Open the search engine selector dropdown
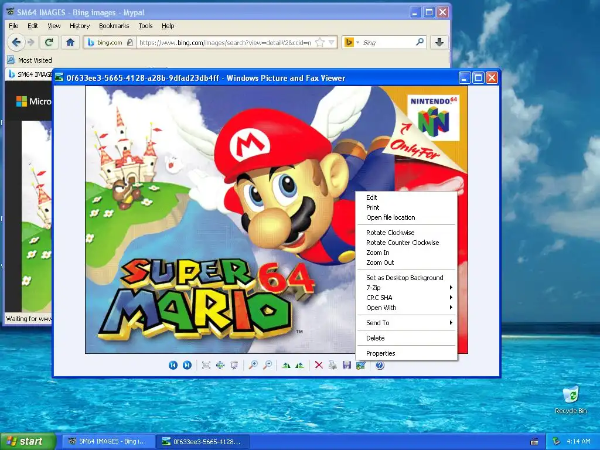This screenshot has height=450, width=600. (357, 42)
